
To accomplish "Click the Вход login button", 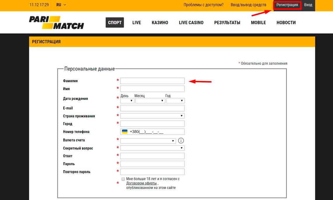I will [x=308, y=5].
